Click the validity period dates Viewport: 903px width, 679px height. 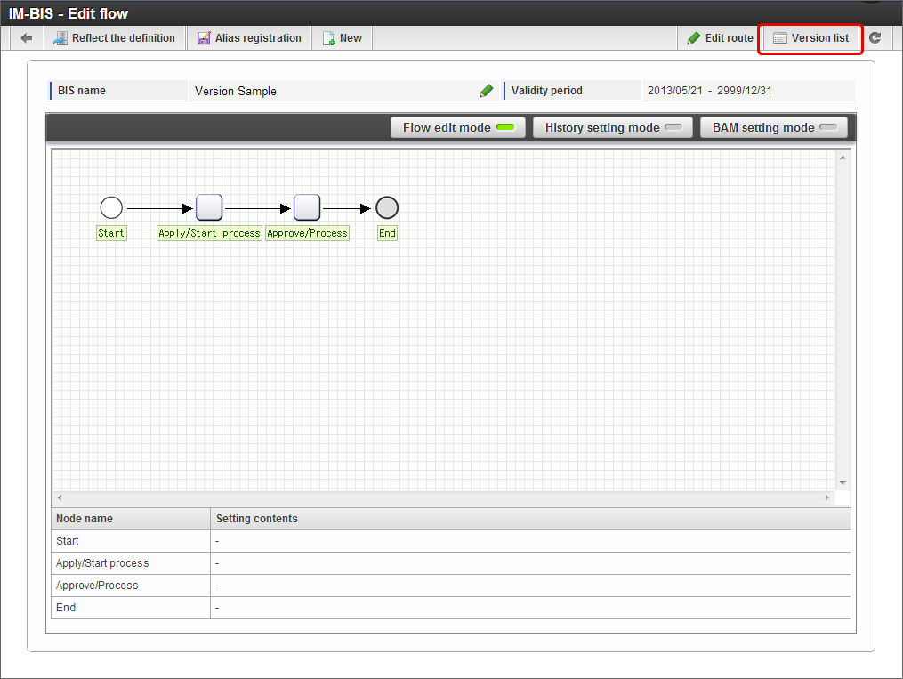pos(710,91)
